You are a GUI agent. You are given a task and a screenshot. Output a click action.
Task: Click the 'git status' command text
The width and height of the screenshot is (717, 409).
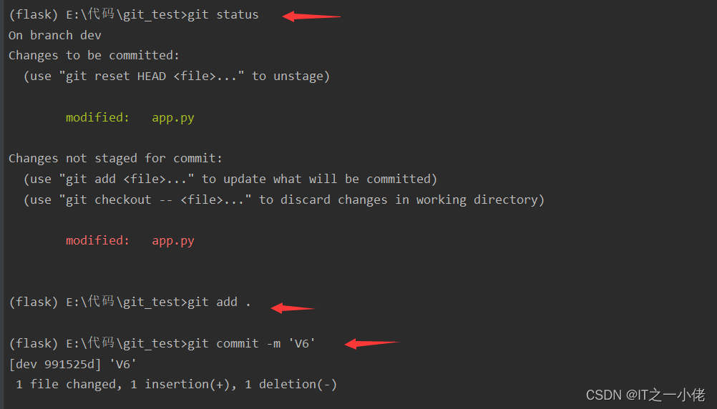click(223, 14)
